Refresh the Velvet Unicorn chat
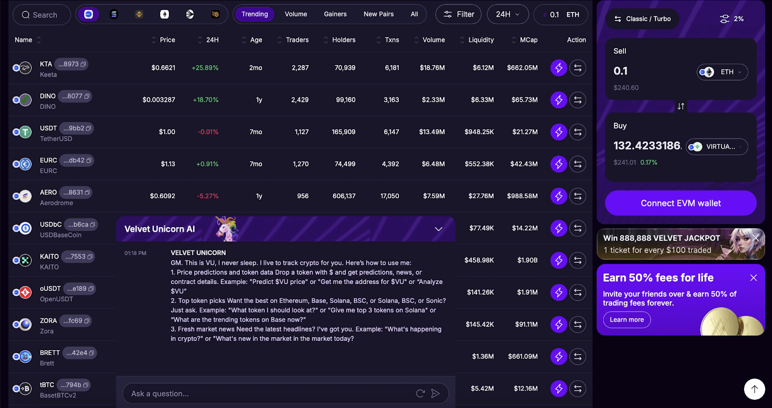 420,394
